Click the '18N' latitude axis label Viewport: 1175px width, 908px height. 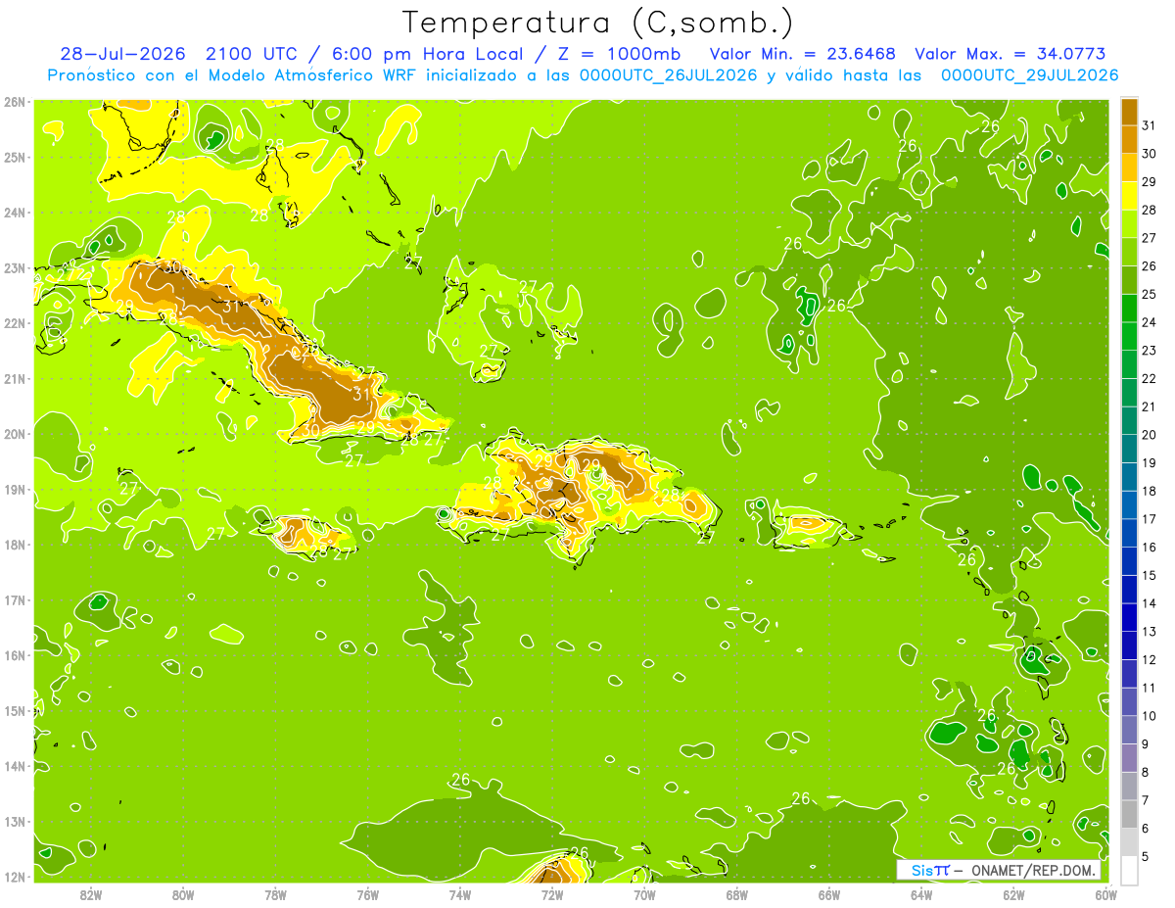tap(15, 545)
